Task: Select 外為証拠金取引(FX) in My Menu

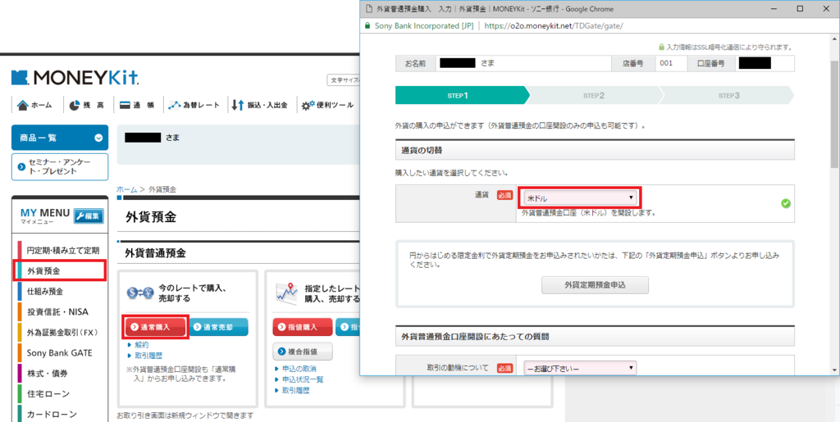Action: point(62,332)
